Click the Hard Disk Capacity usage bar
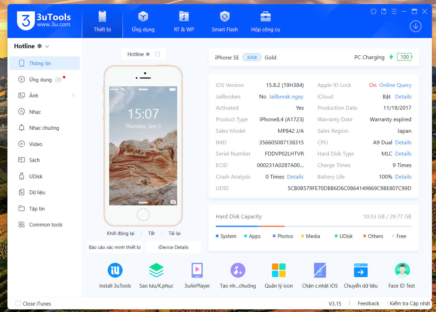This screenshot has height=312, width=436. 314,226
